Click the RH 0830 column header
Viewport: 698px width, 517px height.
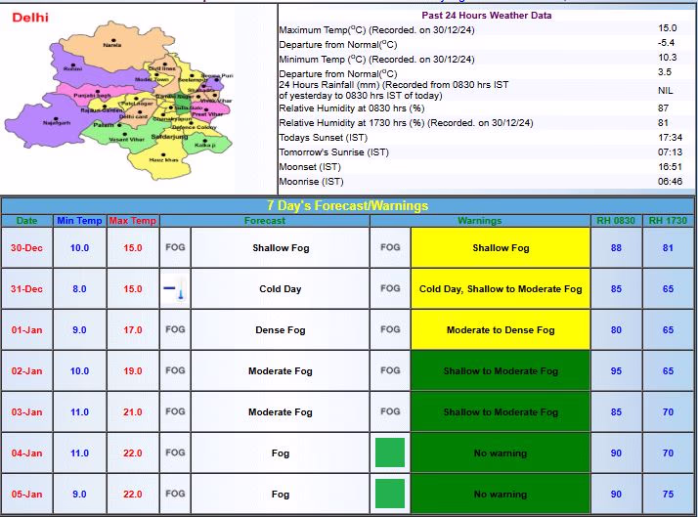[x=616, y=221]
